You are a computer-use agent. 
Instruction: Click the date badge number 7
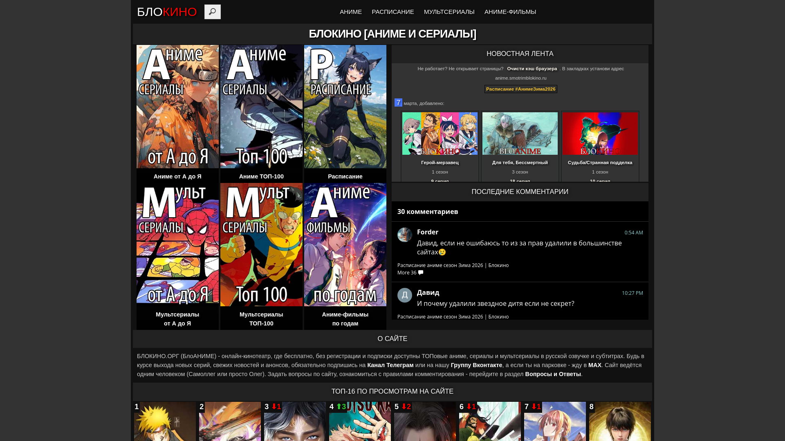tap(398, 103)
